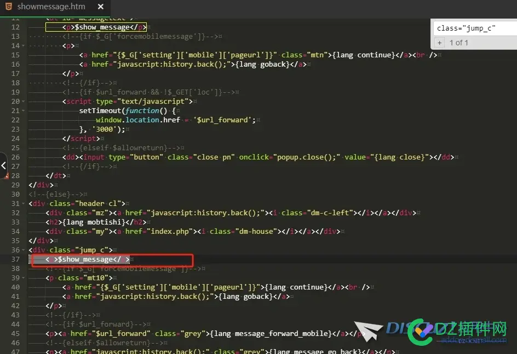The width and height of the screenshot is (517, 354).
Task: Place cursor on highlighted $show_message at line 37
Action: tap(85, 259)
